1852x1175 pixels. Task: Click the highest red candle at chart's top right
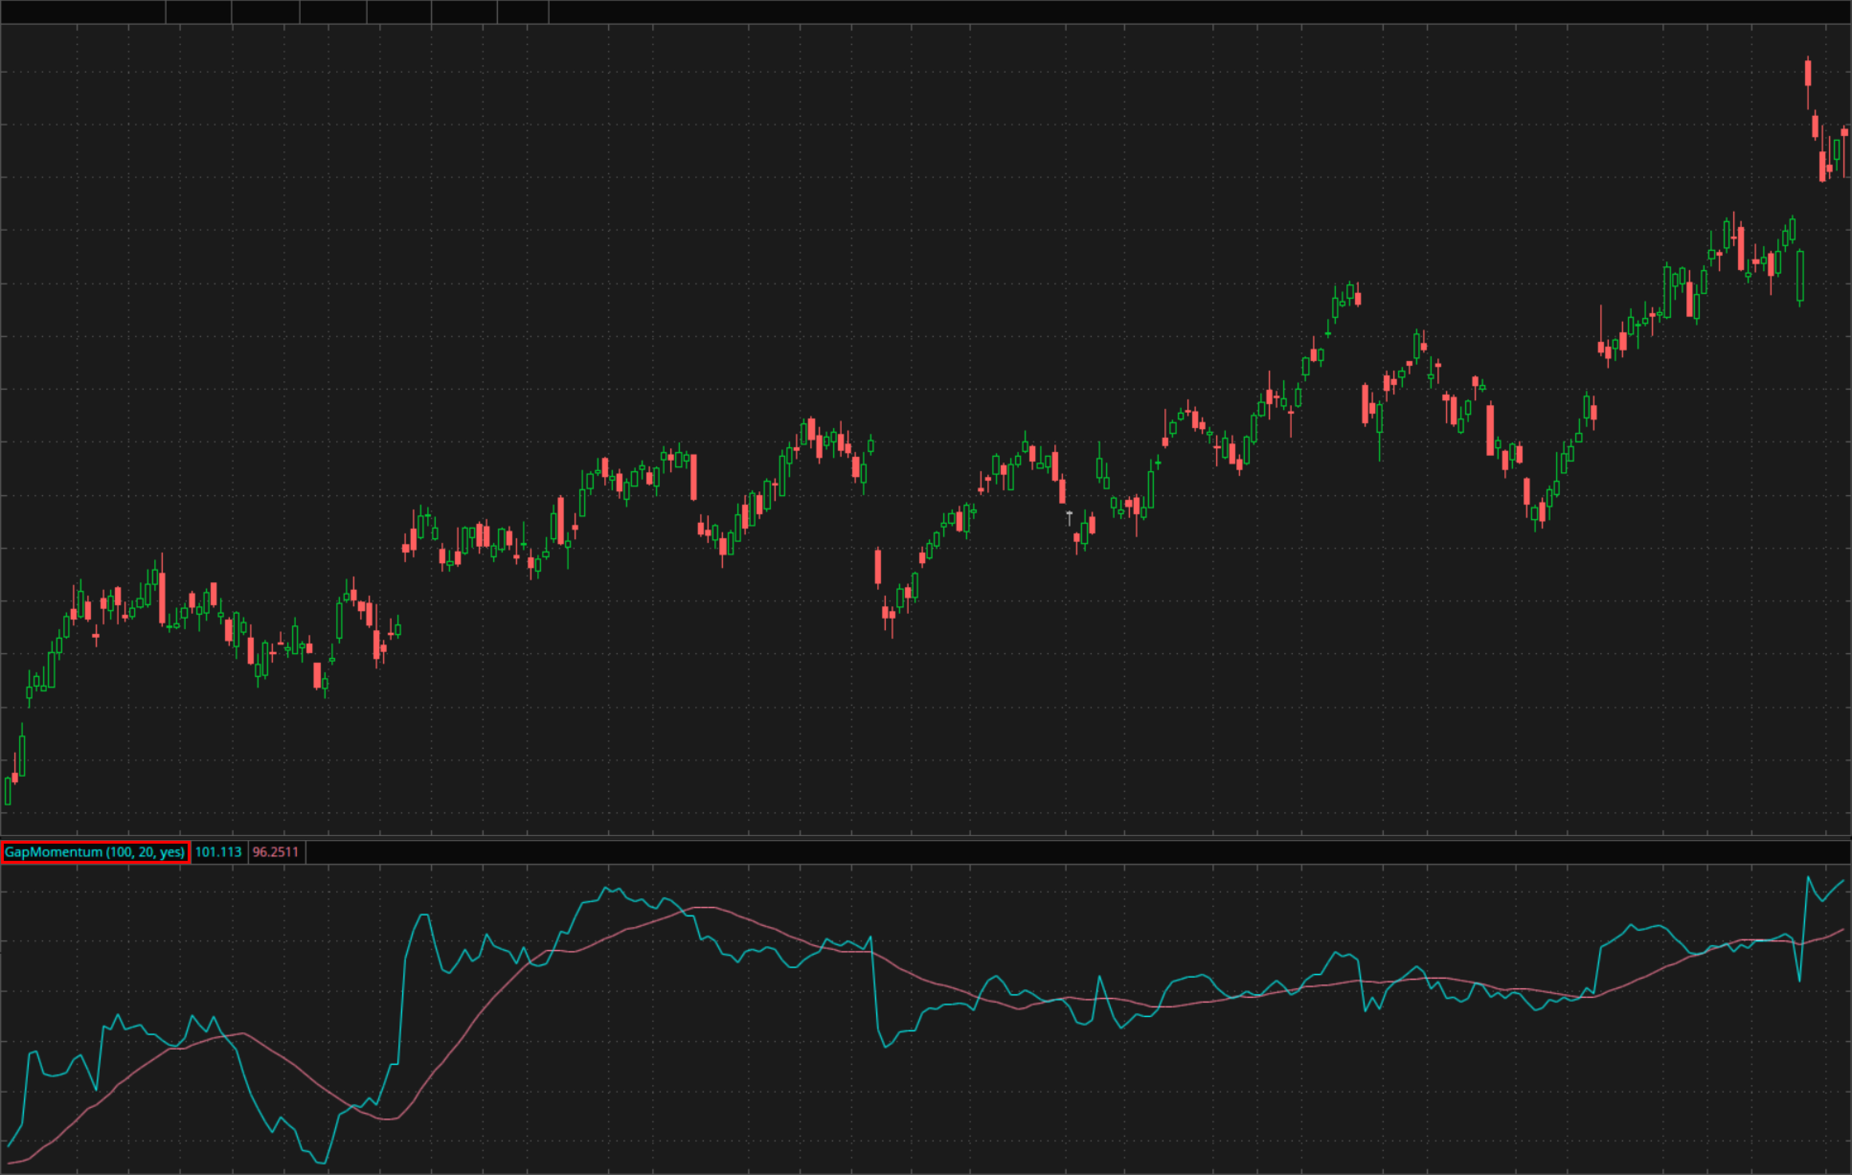point(1808,74)
